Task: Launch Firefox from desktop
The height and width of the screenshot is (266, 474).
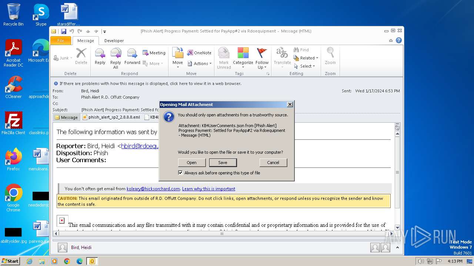Action: (x=13, y=160)
